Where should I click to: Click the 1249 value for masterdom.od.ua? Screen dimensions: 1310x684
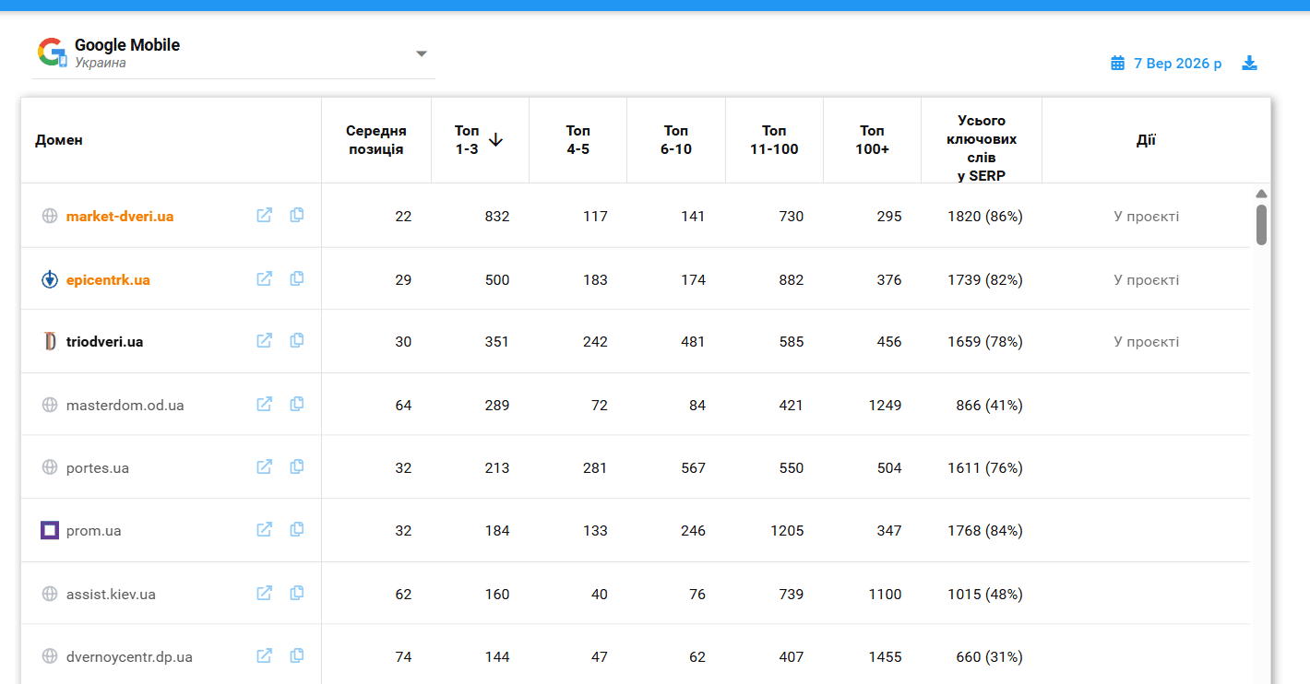(x=885, y=406)
